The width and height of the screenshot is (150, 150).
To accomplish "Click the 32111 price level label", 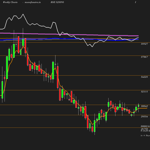I will pyautogui.click(x=144, y=91).
